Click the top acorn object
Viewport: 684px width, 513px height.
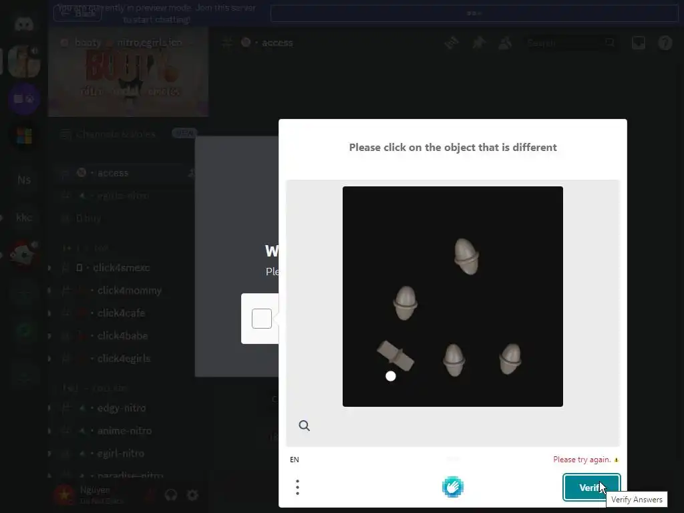[x=466, y=256]
